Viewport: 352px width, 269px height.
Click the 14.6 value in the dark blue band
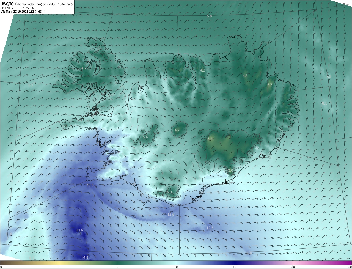[79, 230]
